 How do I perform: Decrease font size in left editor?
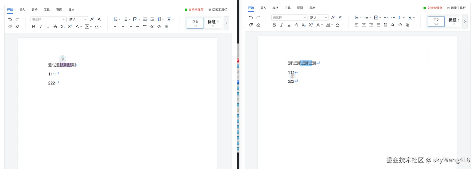click(99, 19)
